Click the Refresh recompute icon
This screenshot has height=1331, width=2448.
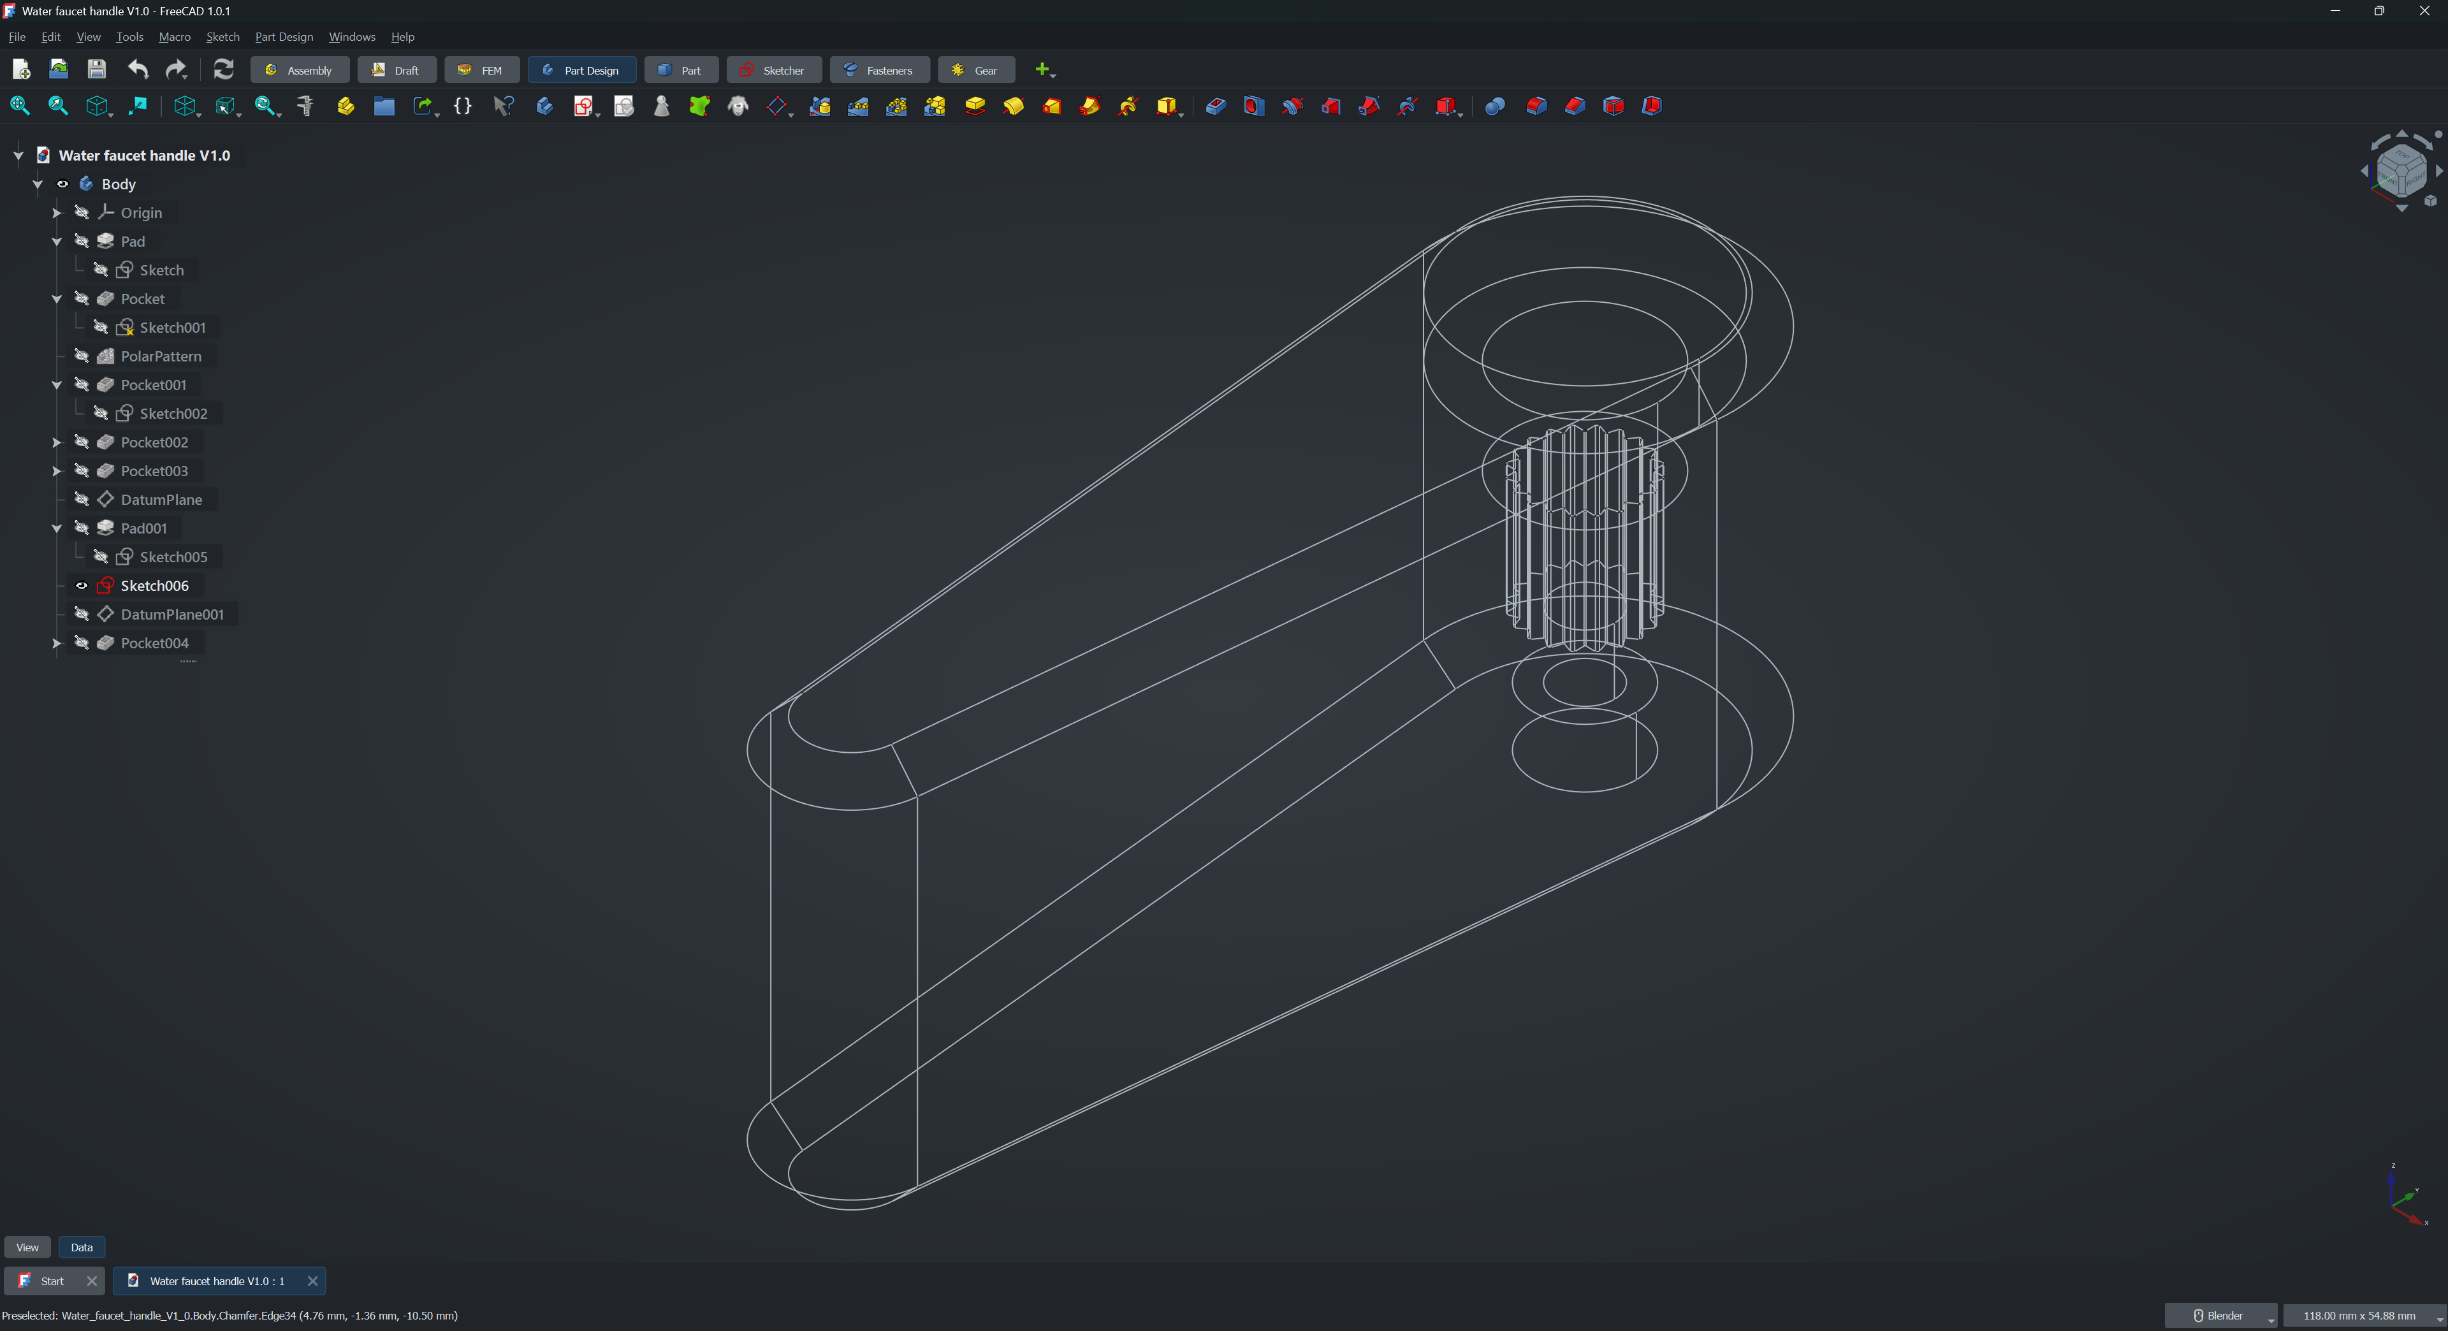pos(223,69)
